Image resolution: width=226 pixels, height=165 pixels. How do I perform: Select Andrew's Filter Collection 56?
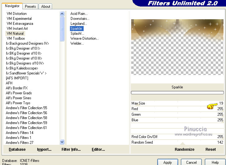tap(26, 113)
